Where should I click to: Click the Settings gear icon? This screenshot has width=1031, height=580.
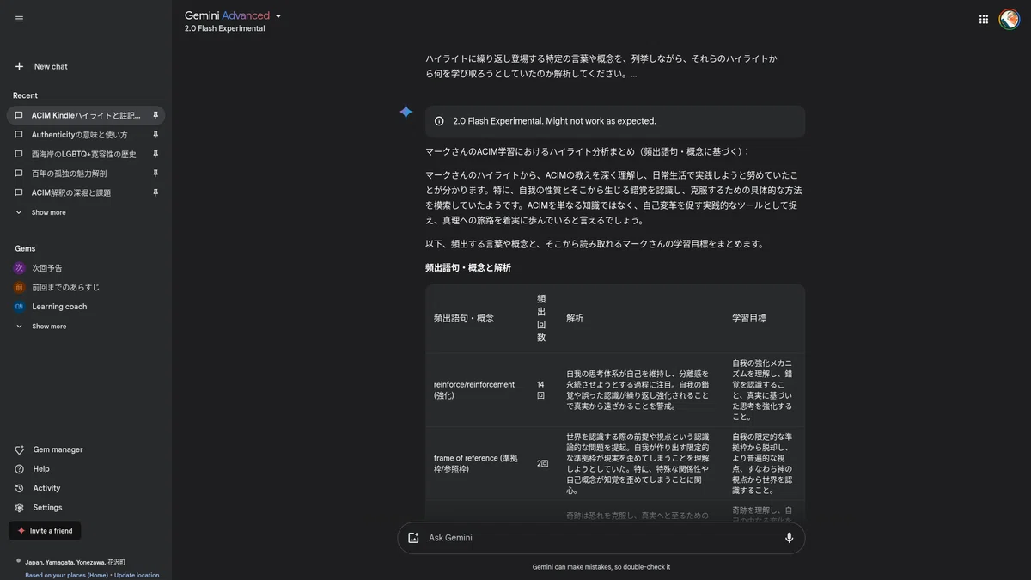[x=19, y=508]
